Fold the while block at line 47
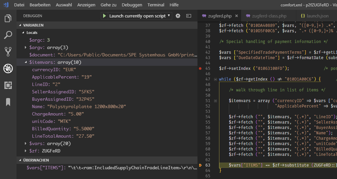This screenshot has width=337, height=179. click(215, 79)
